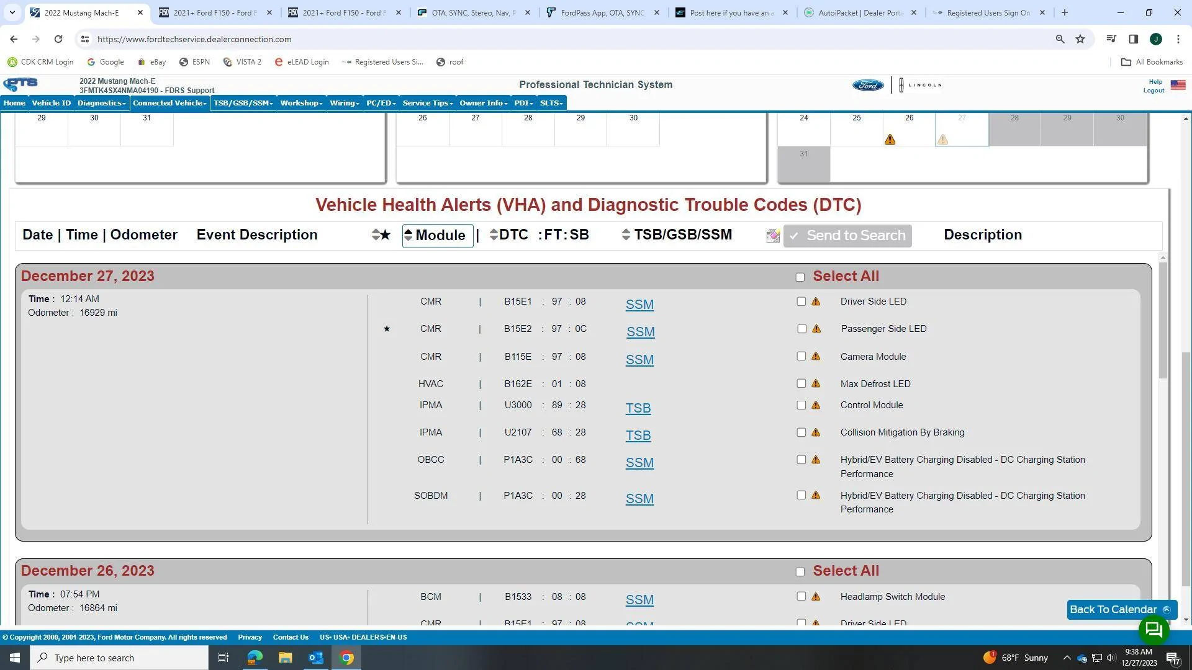The image size is (1192, 670).
Task: Bookmark this page with the star icon
Action: tap(1080, 39)
